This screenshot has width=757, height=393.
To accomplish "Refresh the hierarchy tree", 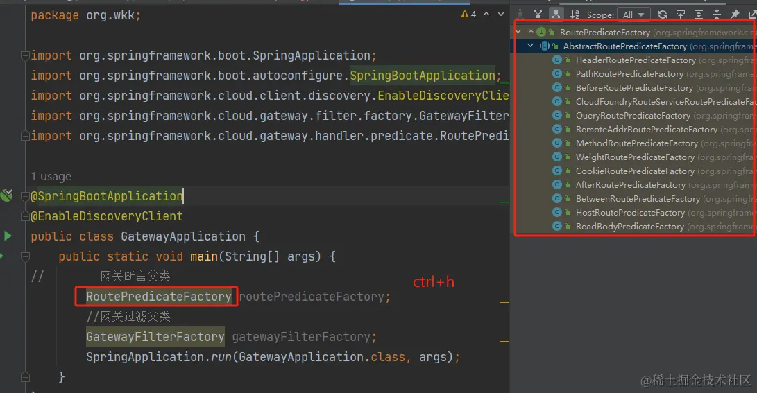I will pos(663,15).
